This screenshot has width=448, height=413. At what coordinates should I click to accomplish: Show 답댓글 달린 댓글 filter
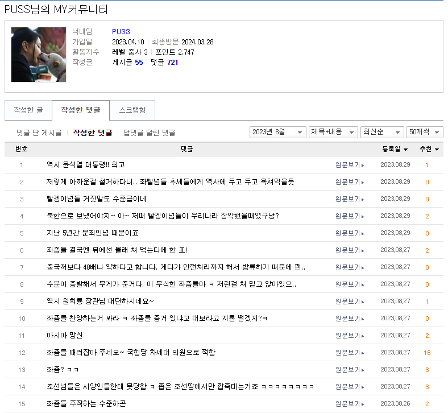click(x=150, y=133)
